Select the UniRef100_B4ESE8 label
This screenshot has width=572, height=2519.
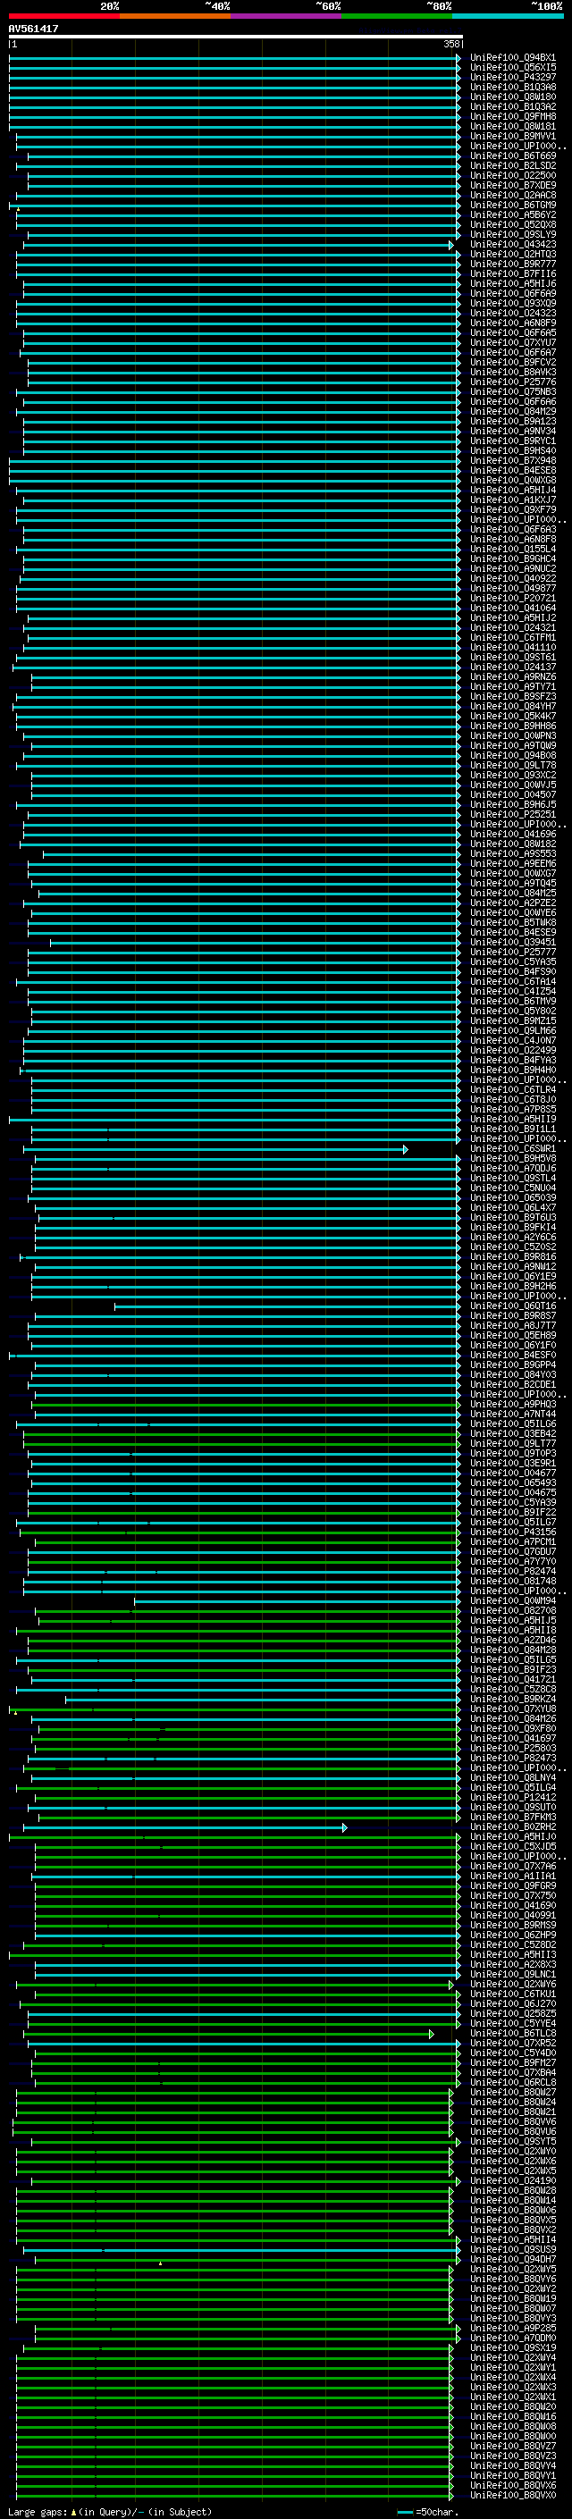click(x=512, y=470)
